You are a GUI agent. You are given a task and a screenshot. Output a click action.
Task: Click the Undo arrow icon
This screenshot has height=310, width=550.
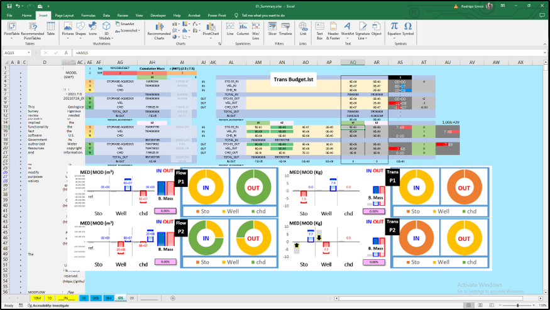click(x=18, y=6)
